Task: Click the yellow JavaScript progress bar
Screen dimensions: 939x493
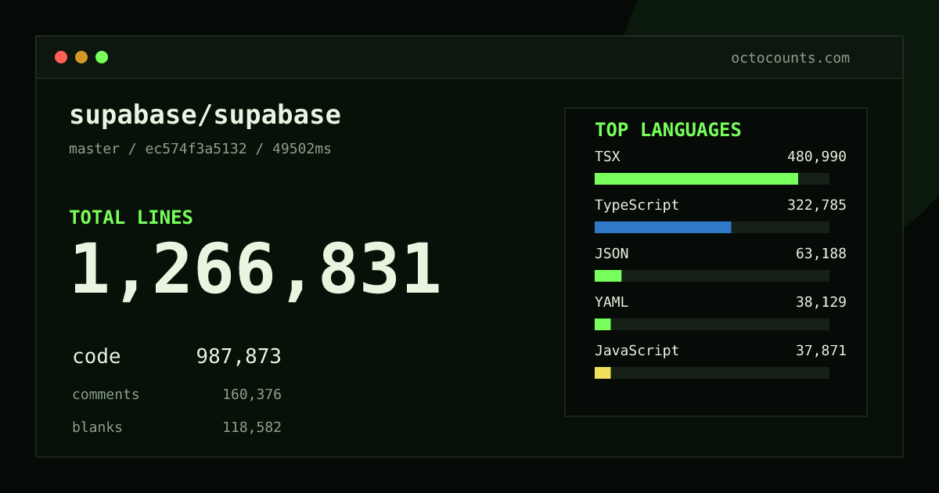Action: pos(603,372)
